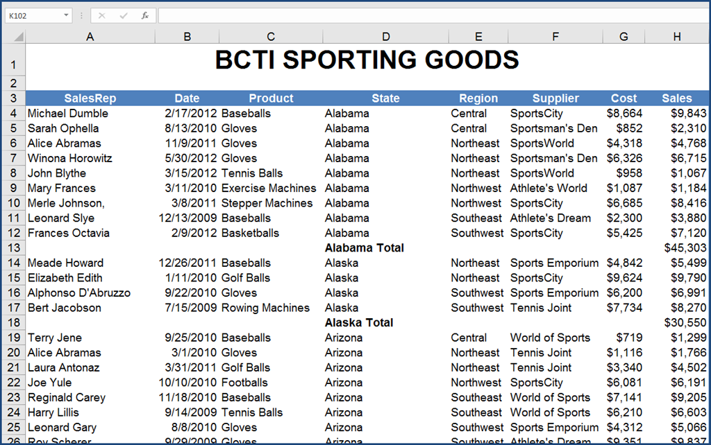The height and width of the screenshot is (445, 711).
Task: Click the SalesRep header cell
Action: coord(90,98)
